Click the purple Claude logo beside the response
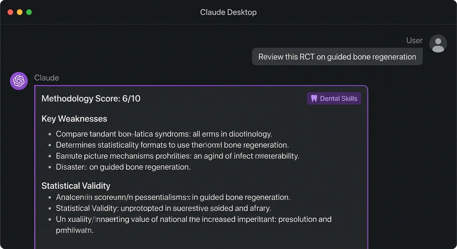Image resolution: width=457 pixels, height=249 pixels. (x=19, y=81)
